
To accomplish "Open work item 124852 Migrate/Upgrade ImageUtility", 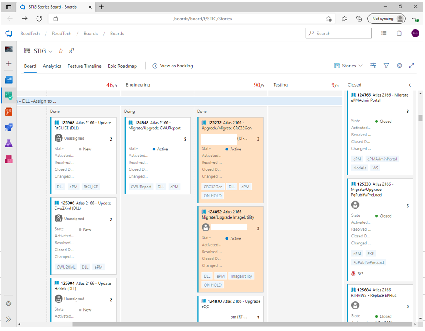I will click(x=228, y=215).
